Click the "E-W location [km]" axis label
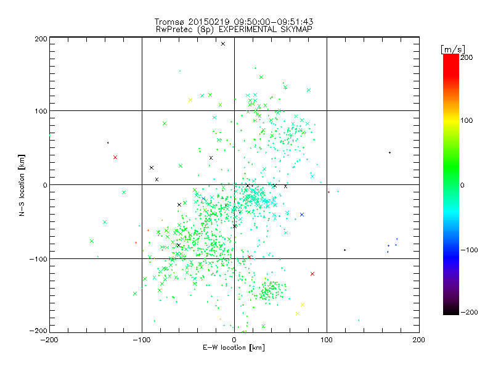Image resolution: width=493 pixels, height=370 pixels. pos(234,348)
